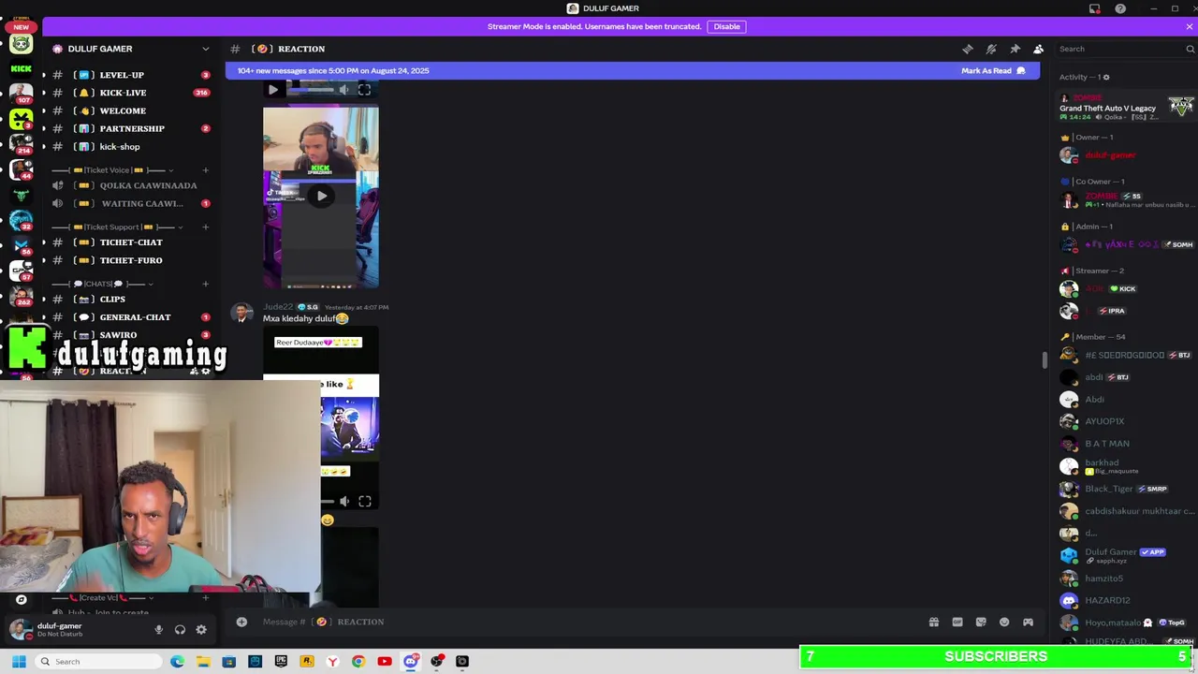1198x674 pixels.
Task: Open Grand Theft Auto V Legacy activity card
Action: coord(1126,108)
